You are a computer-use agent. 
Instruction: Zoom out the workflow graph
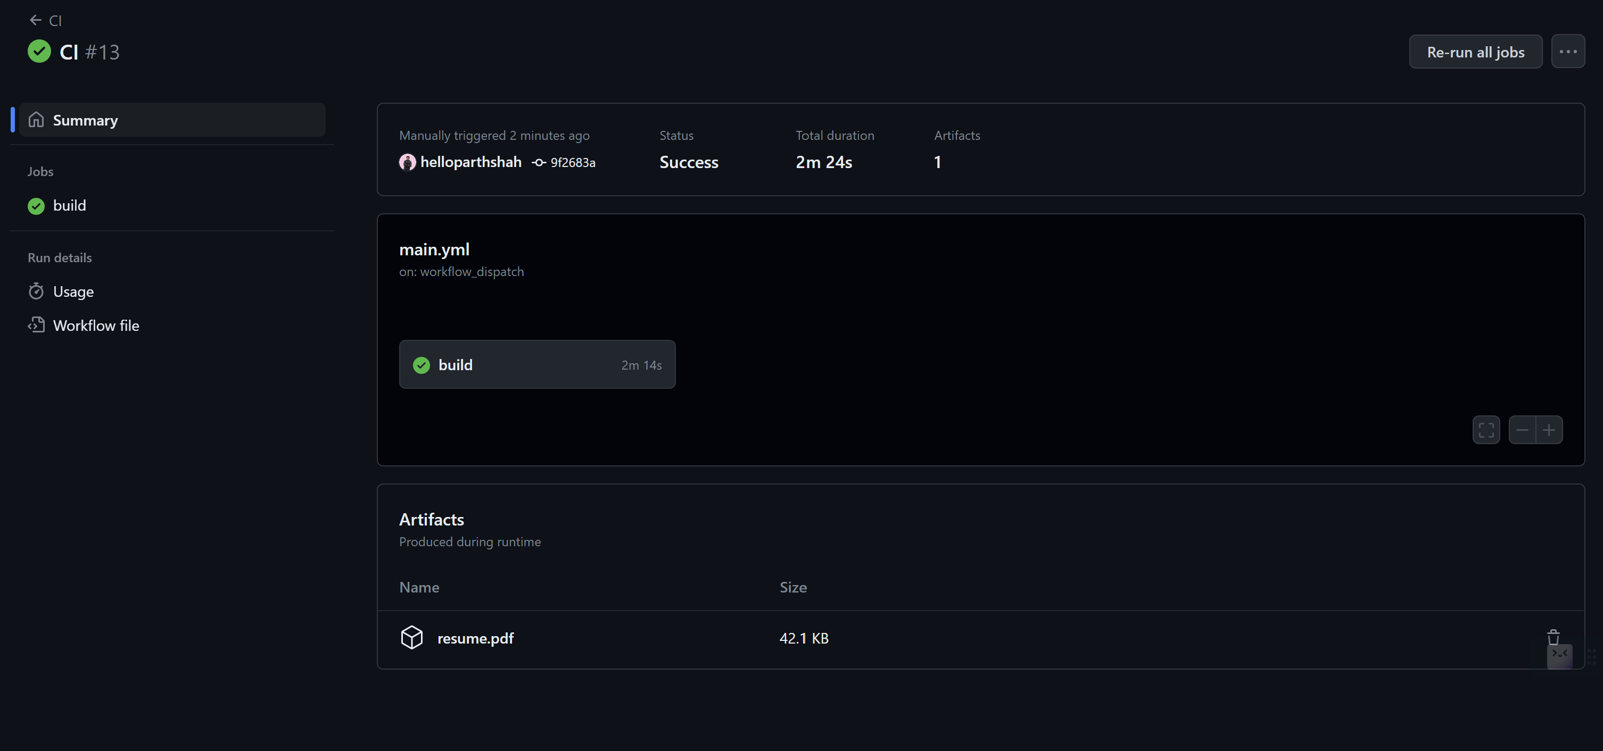tap(1522, 430)
